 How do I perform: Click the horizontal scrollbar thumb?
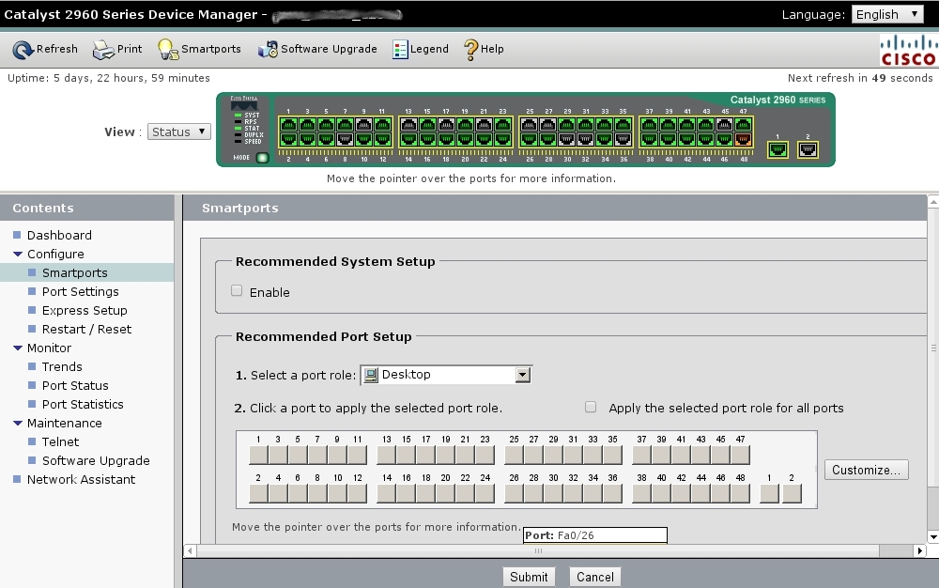pyautogui.click(x=538, y=550)
